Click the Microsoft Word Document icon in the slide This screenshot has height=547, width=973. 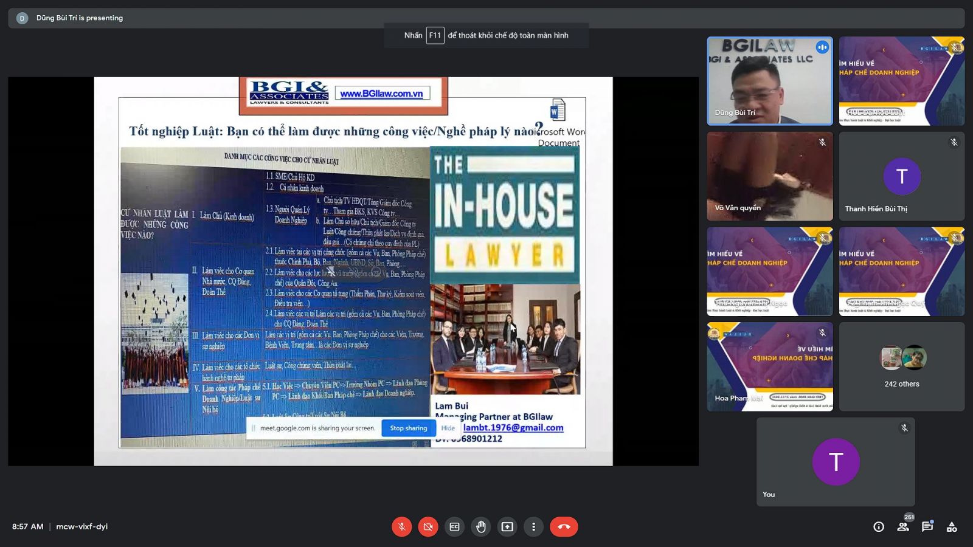558,110
